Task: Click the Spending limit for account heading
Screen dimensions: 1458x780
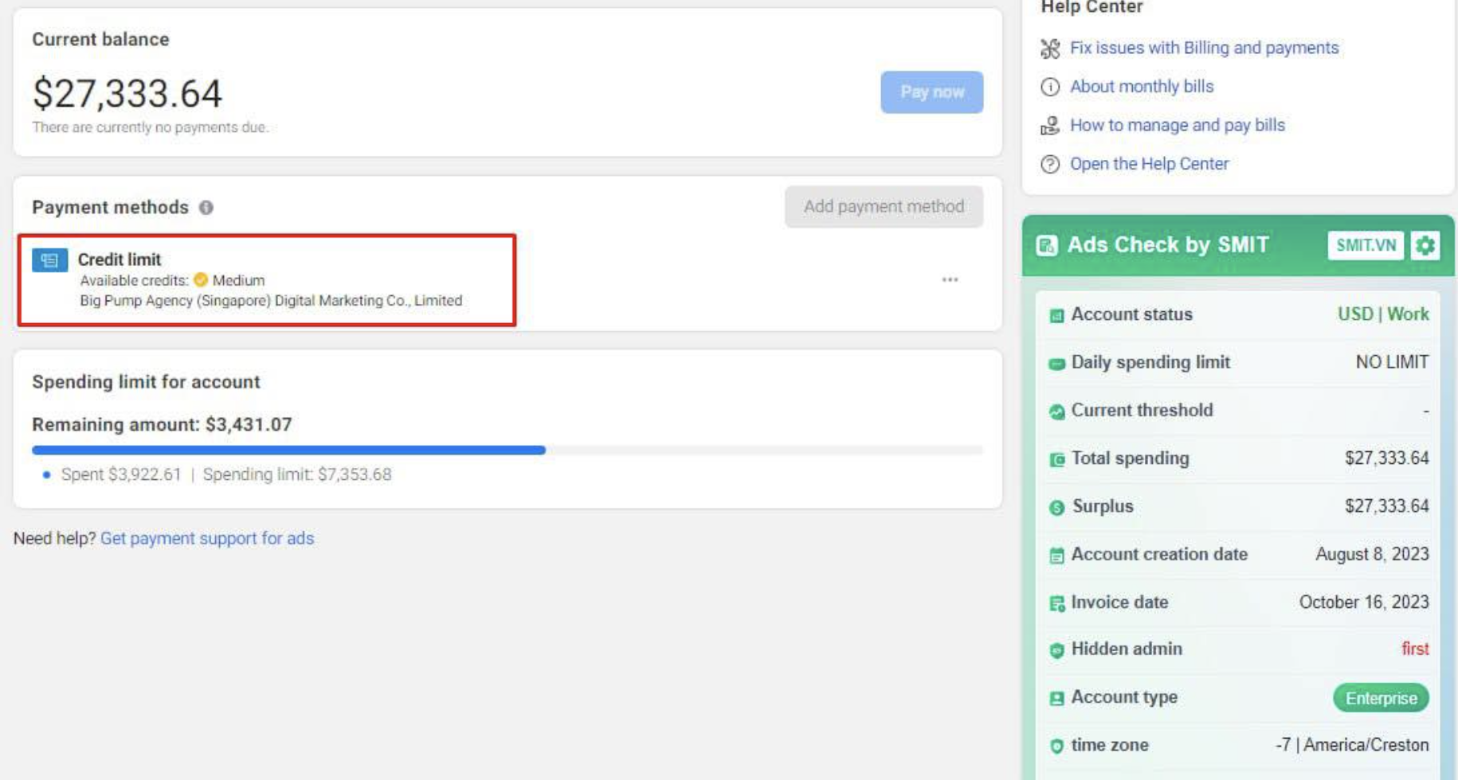Action: tap(146, 382)
